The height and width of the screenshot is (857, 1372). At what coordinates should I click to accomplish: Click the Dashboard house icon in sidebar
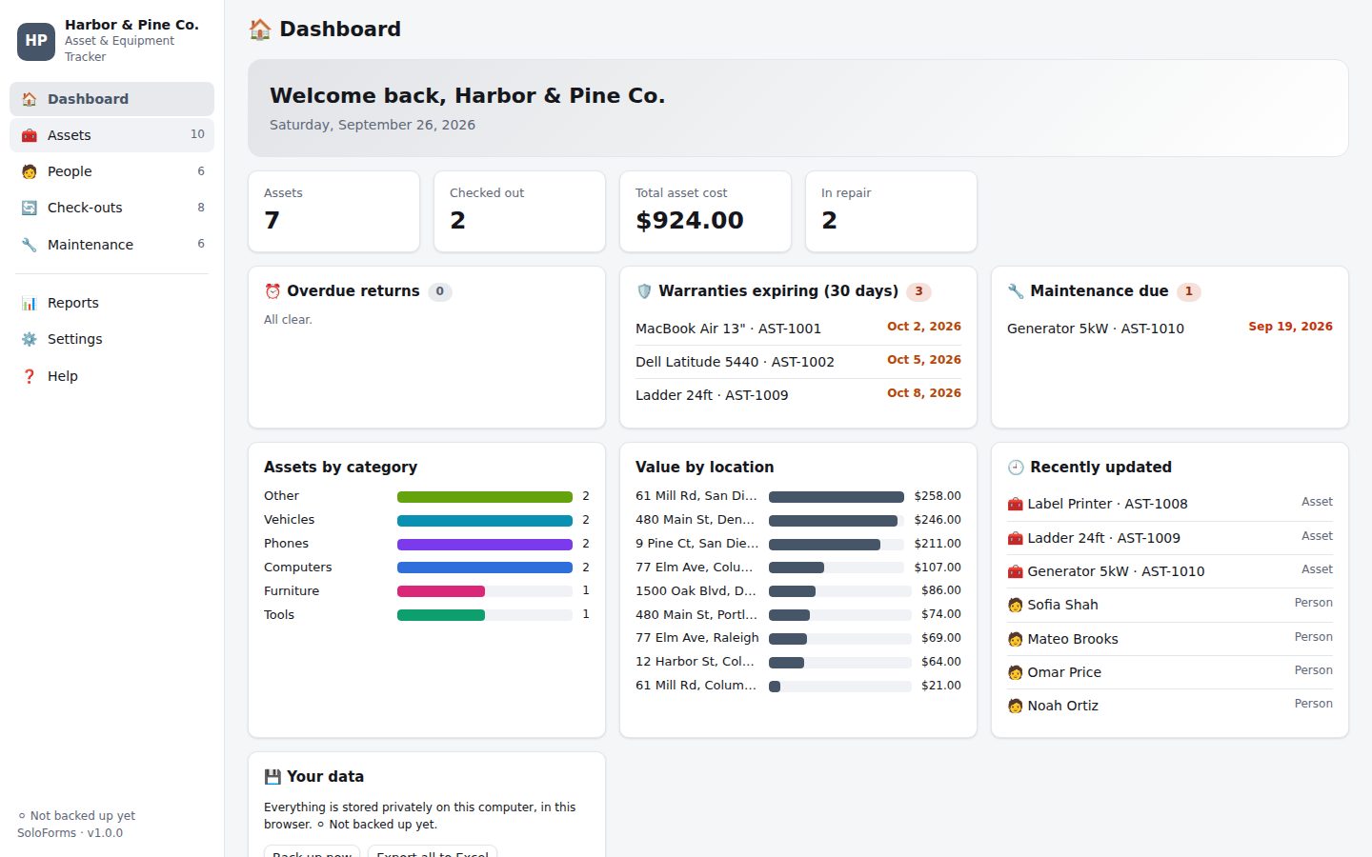(30, 99)
